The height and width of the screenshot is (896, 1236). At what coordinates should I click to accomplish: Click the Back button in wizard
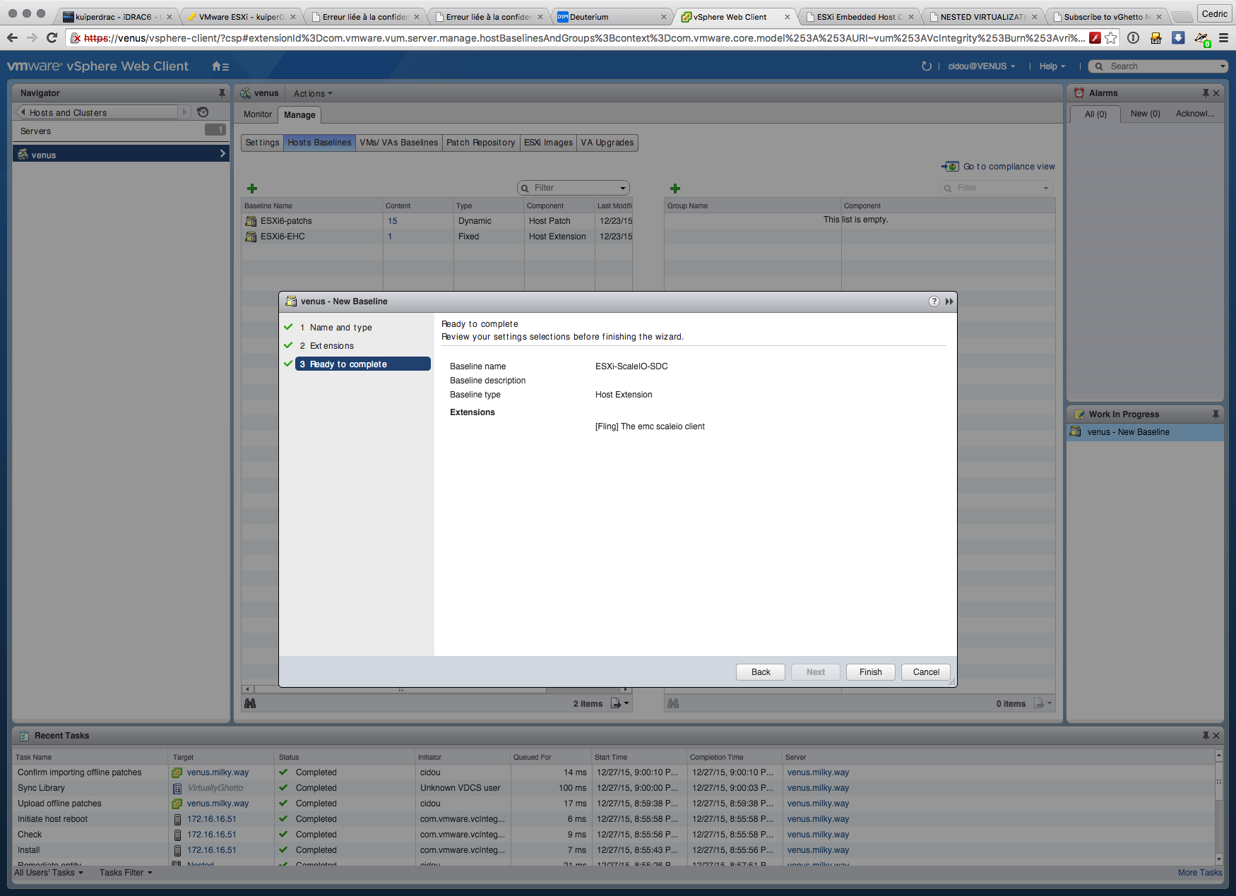click(760, 672)
